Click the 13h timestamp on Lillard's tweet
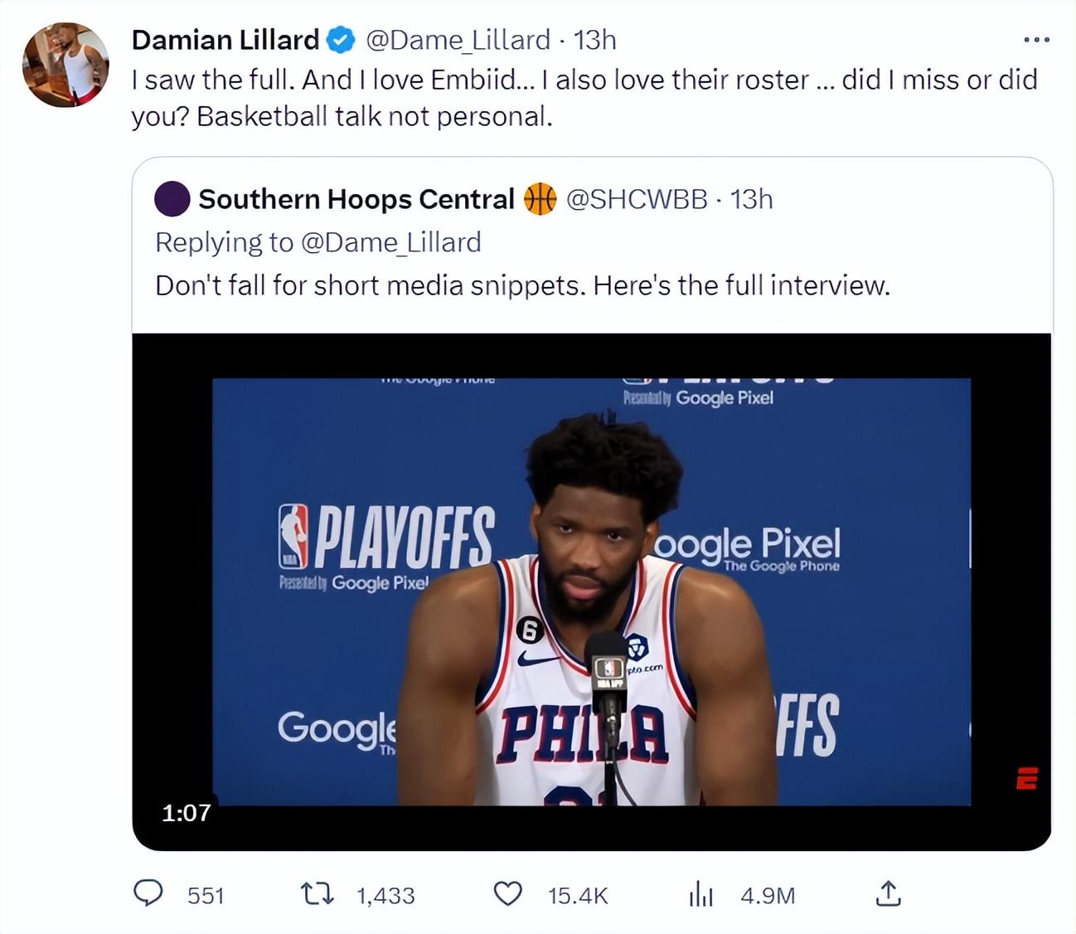 [x=595, y=40]
